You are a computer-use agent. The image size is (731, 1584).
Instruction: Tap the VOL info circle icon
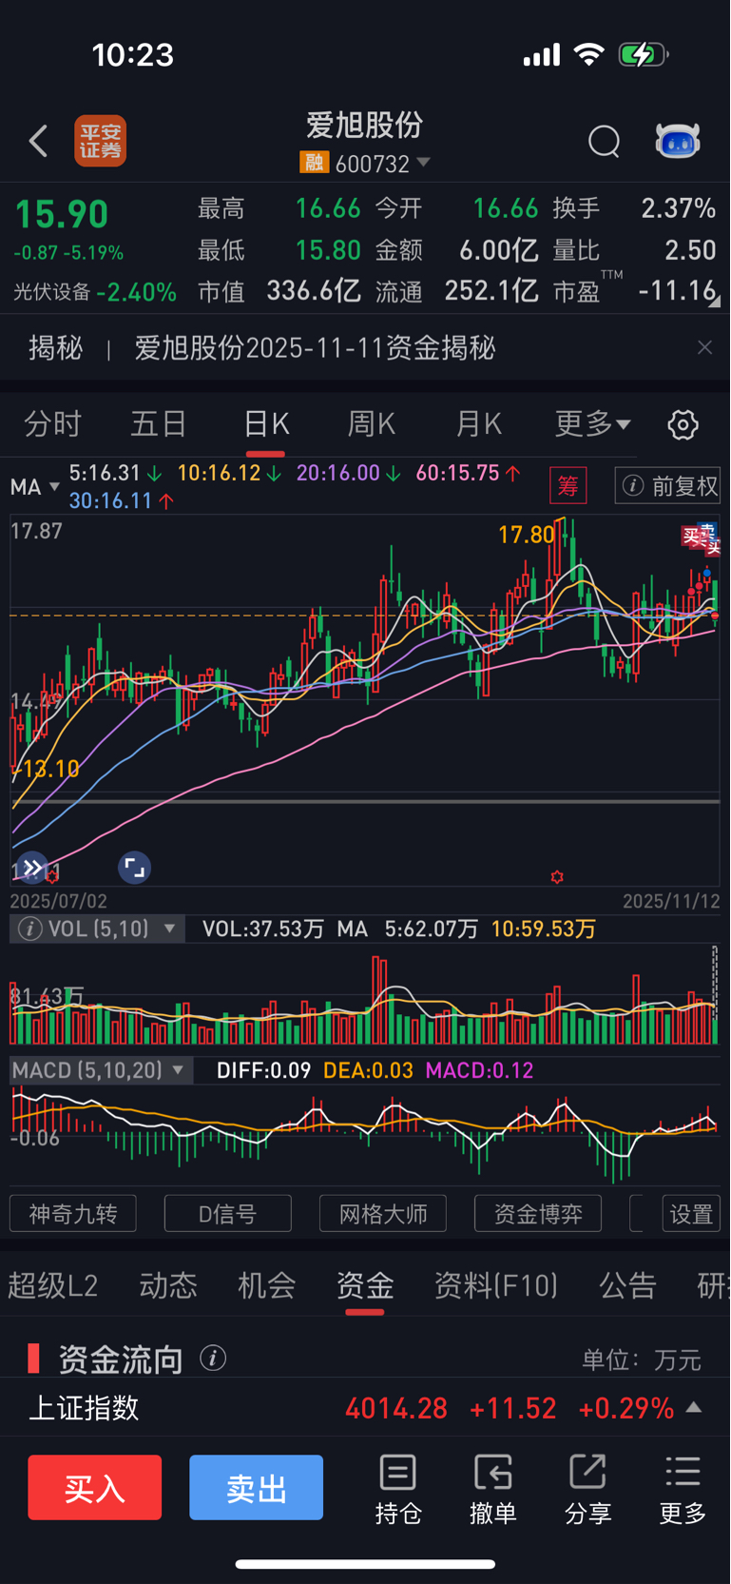click(x=29, y=929)
